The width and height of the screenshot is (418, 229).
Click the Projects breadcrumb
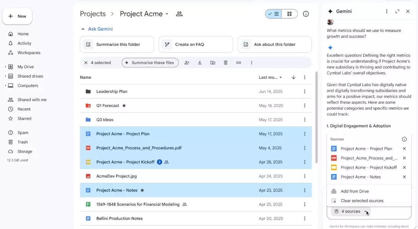(x=93, y=14)
